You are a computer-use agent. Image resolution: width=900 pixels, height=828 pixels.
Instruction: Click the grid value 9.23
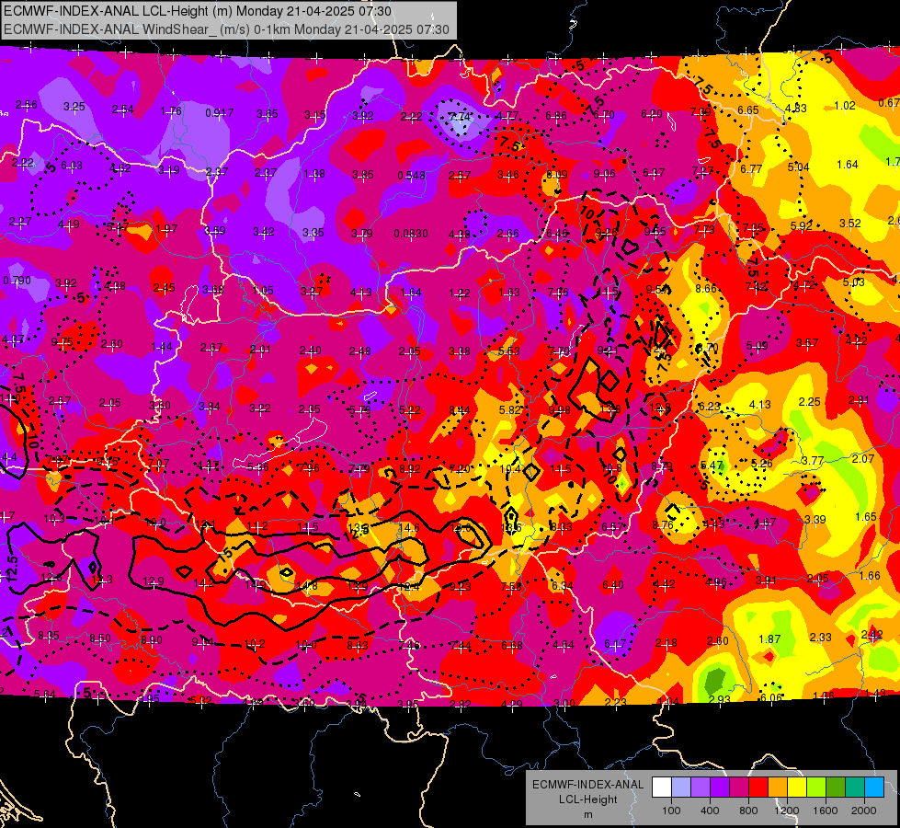[x=461, y=587]
